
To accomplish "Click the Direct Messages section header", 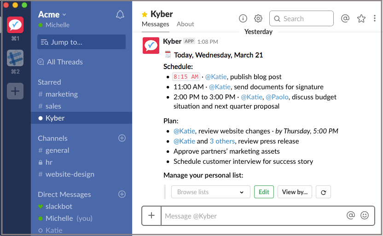I will 64,195.
